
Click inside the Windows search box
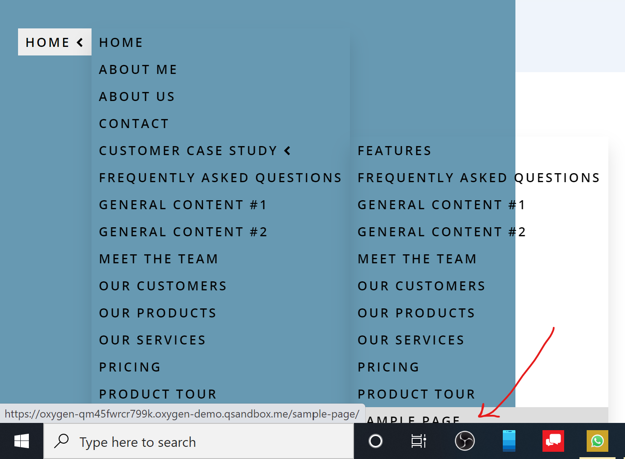coord(180,441)
